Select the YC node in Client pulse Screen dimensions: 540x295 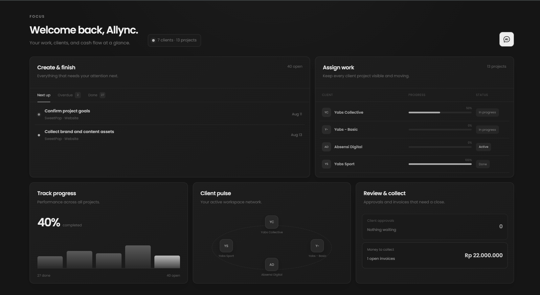point(272,222)
